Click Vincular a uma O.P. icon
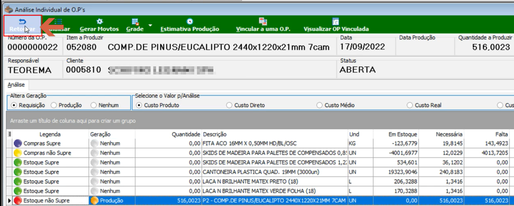Image resolution: width=514 pixels, height=206 pixels. pyautogui.click(x=263, y=22)
